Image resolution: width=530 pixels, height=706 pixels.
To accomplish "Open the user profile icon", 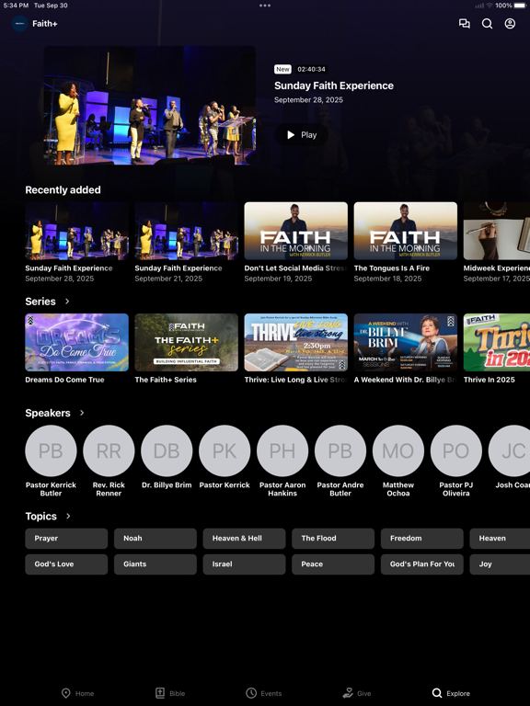I will tap(510, 23).
